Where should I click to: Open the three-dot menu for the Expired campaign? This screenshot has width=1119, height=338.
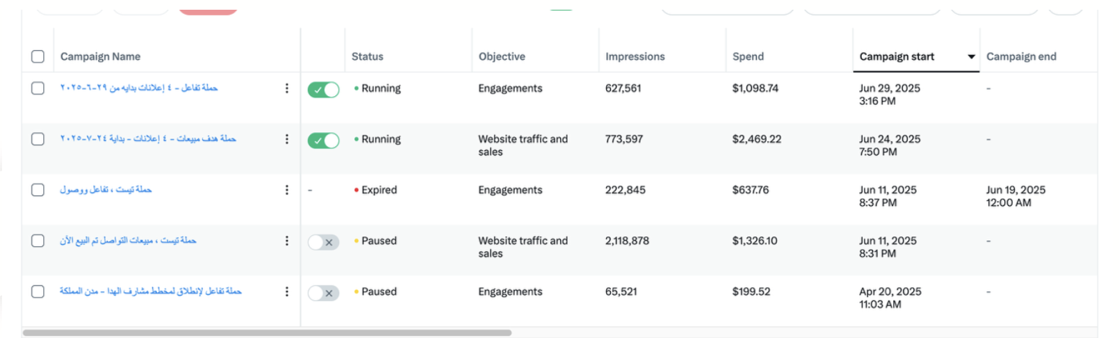click(x=286, y=190)
